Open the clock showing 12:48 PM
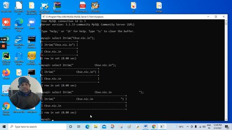Image resolution: width=232 pixels, height=130 pixels. pyautogui.click(x=217, y=127)
